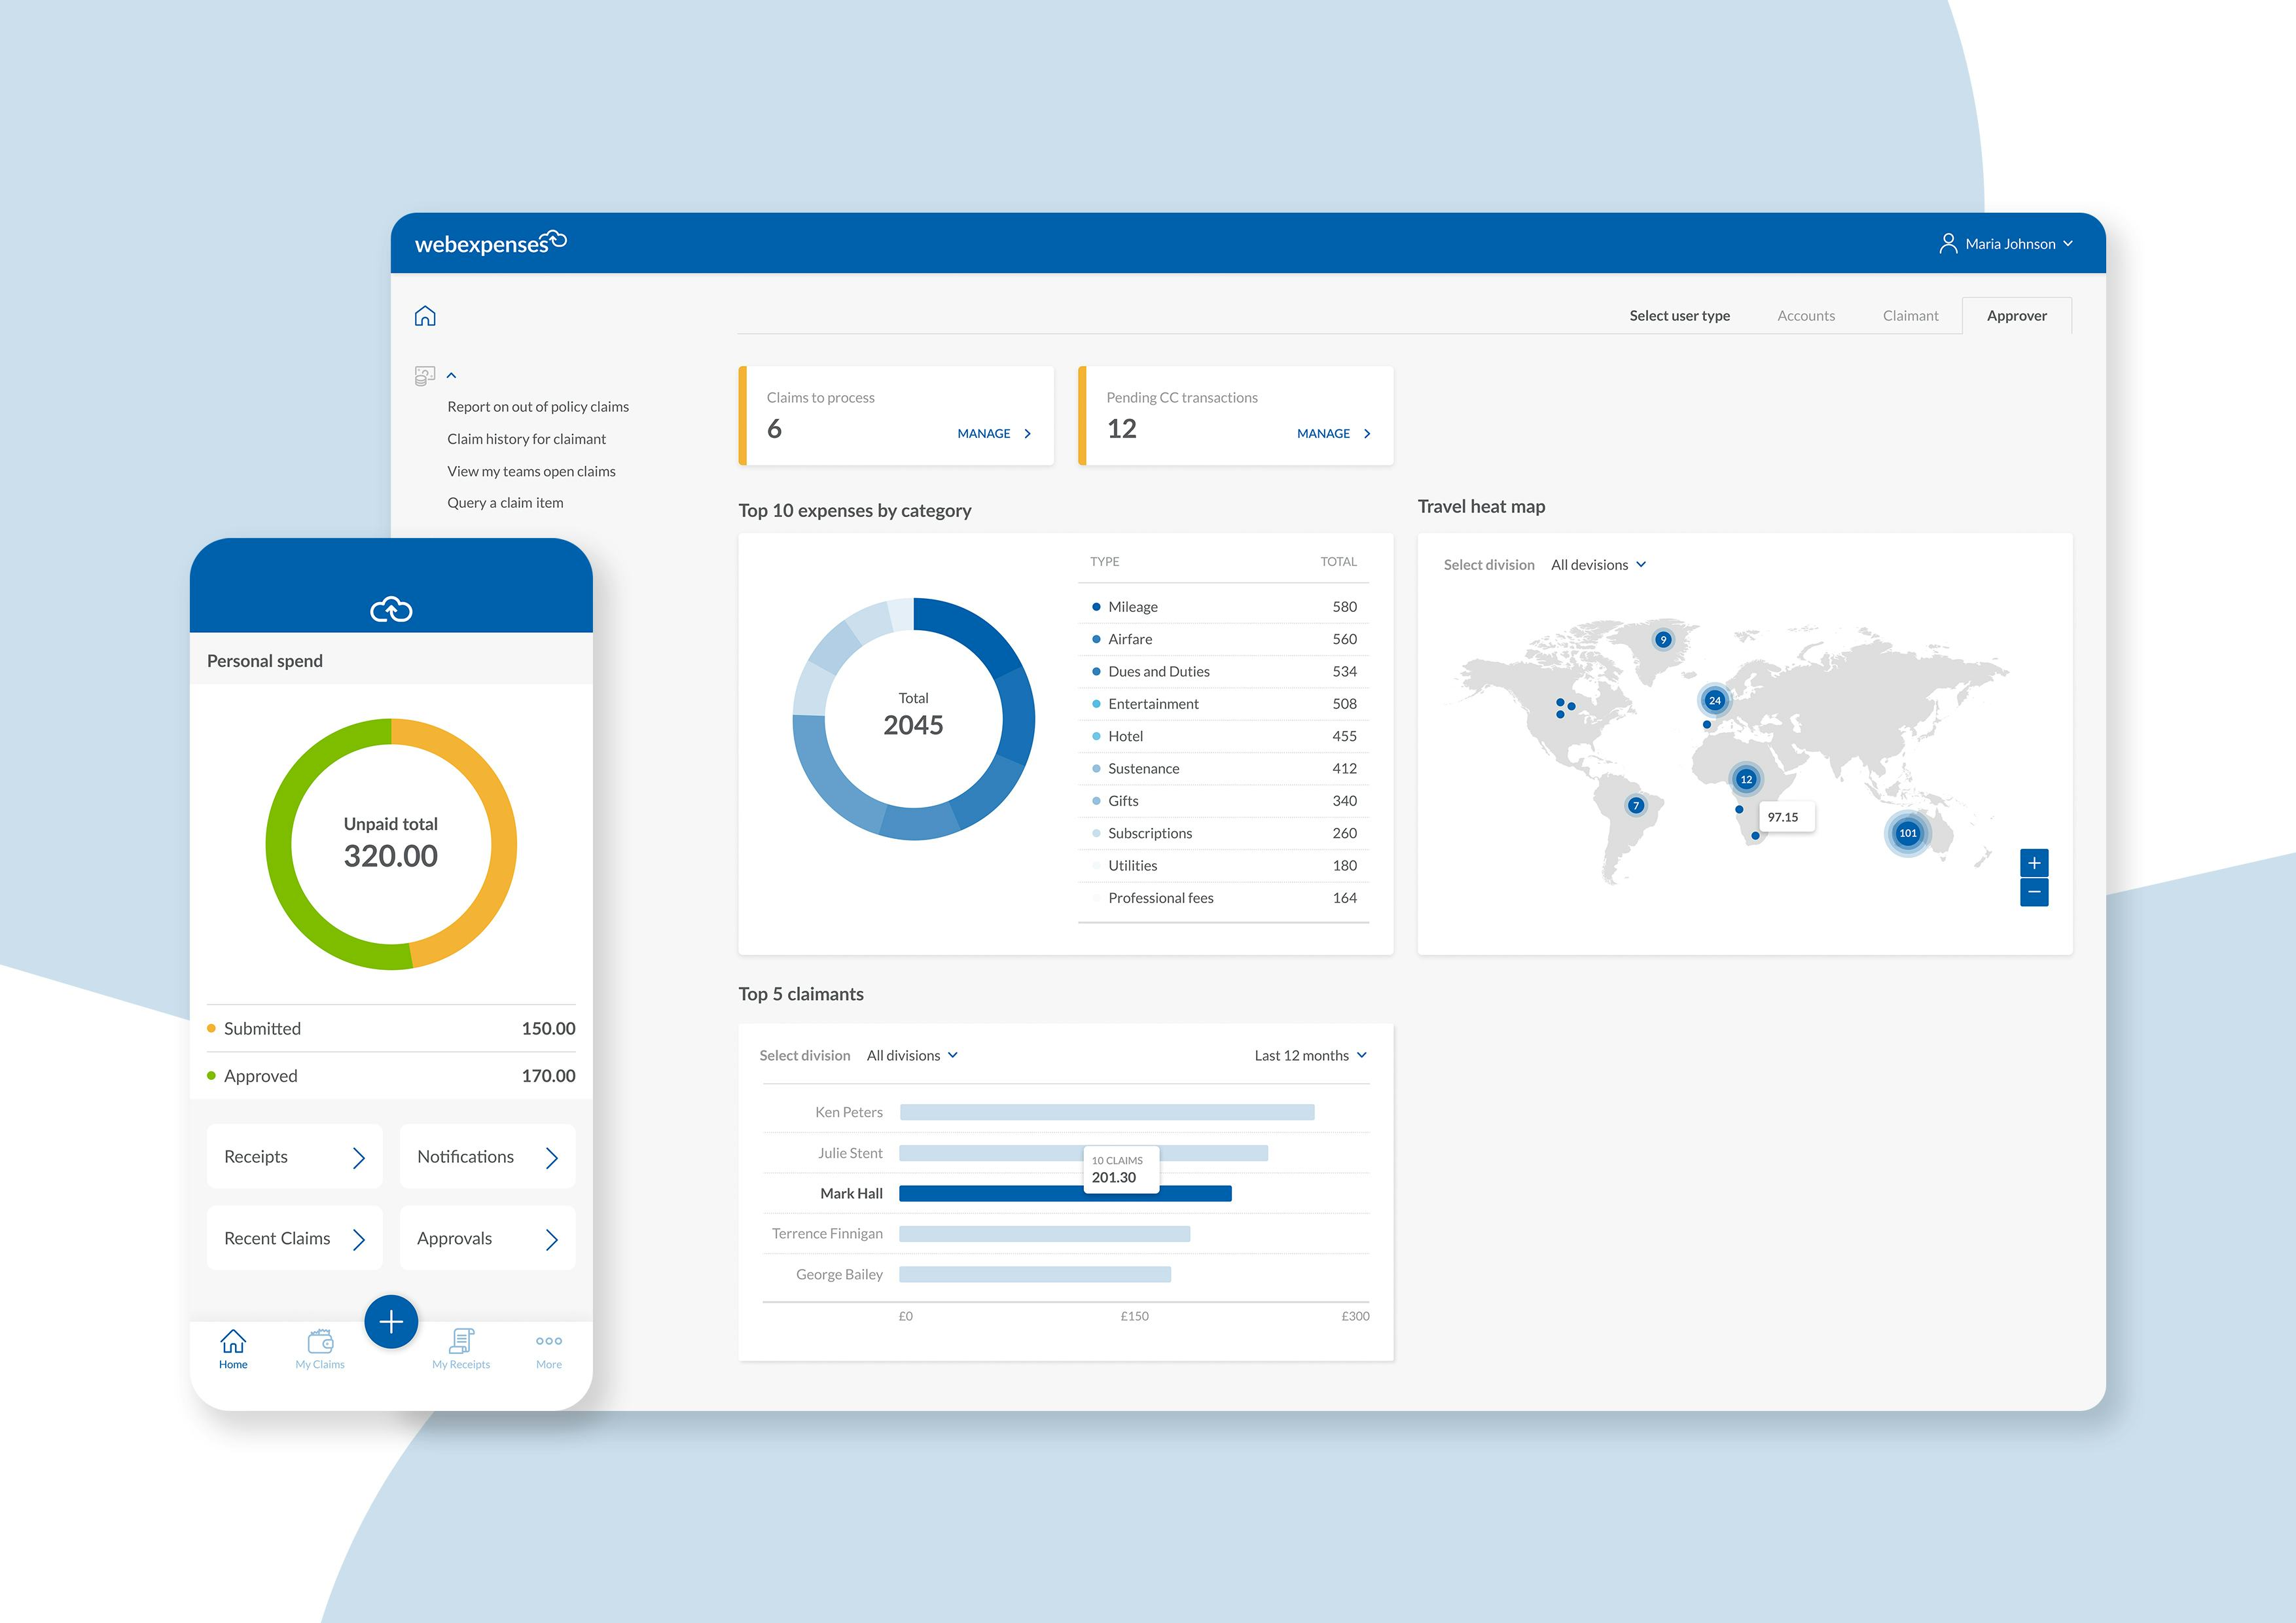Open Approvals on the mobile screen
Screen dimensions: 2296x1623
tap(487, 1238)
